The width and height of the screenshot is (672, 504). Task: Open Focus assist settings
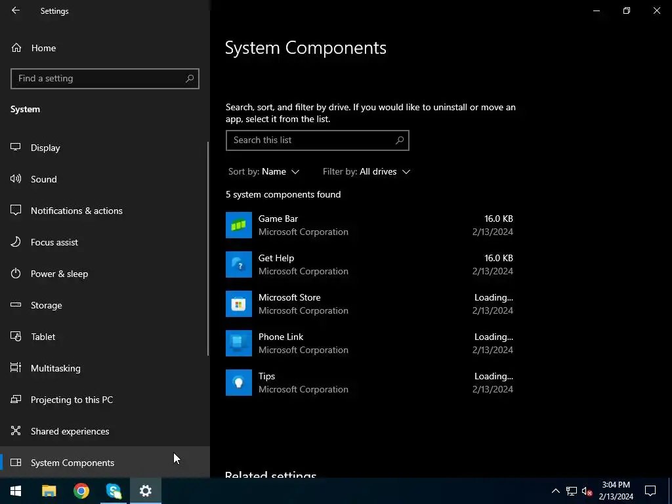tap(54, 242)
